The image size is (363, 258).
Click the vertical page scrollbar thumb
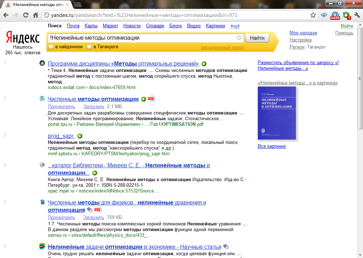pos(360,79)
